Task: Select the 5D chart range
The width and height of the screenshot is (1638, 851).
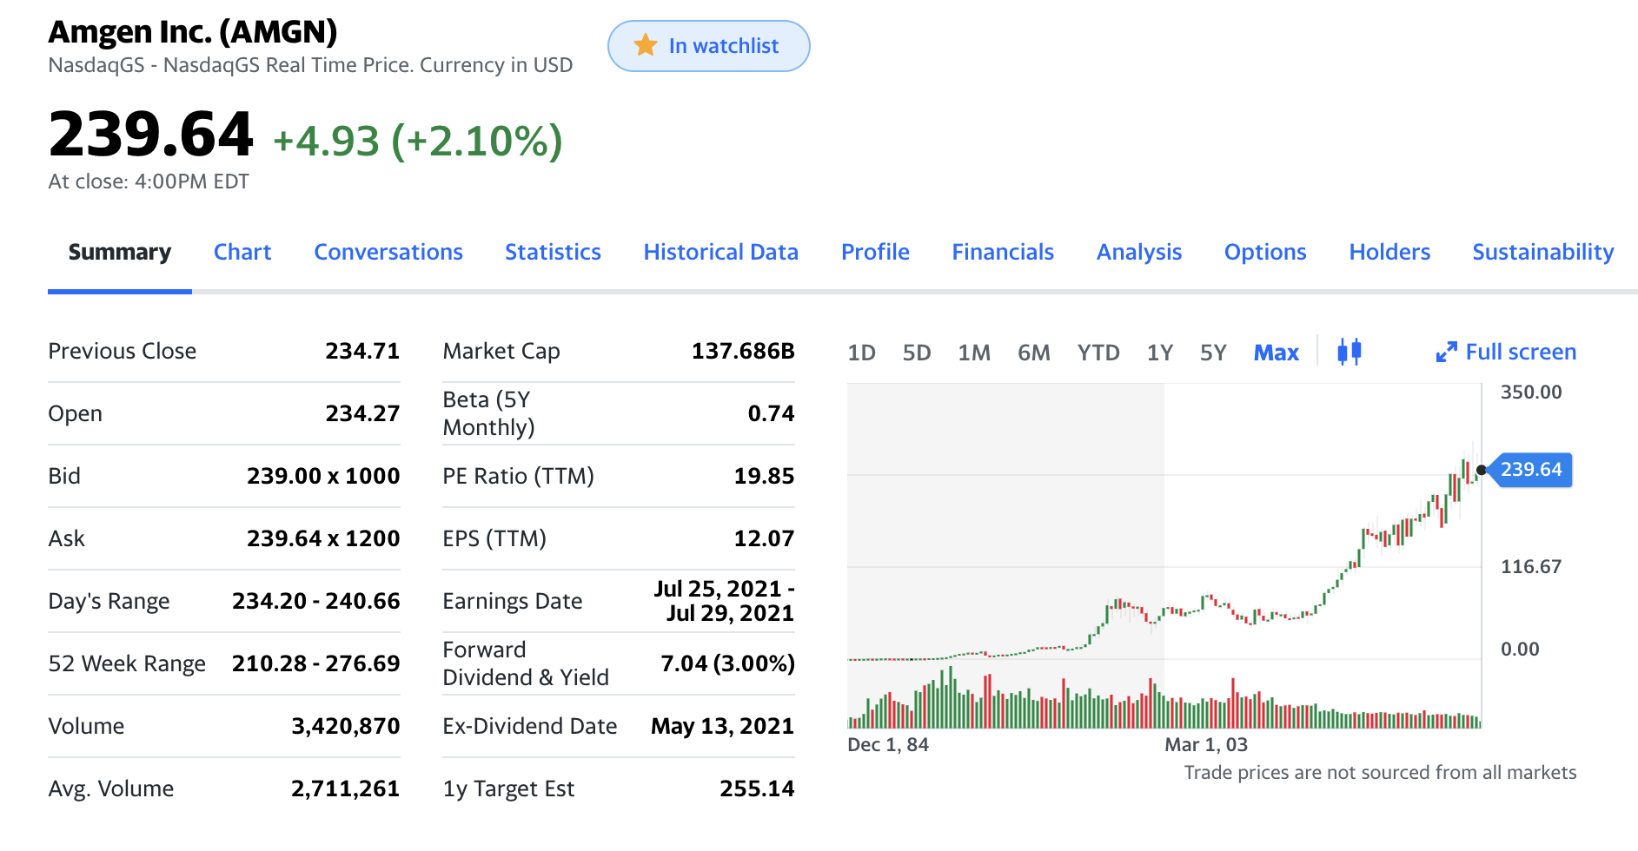Action: (917, 353)
